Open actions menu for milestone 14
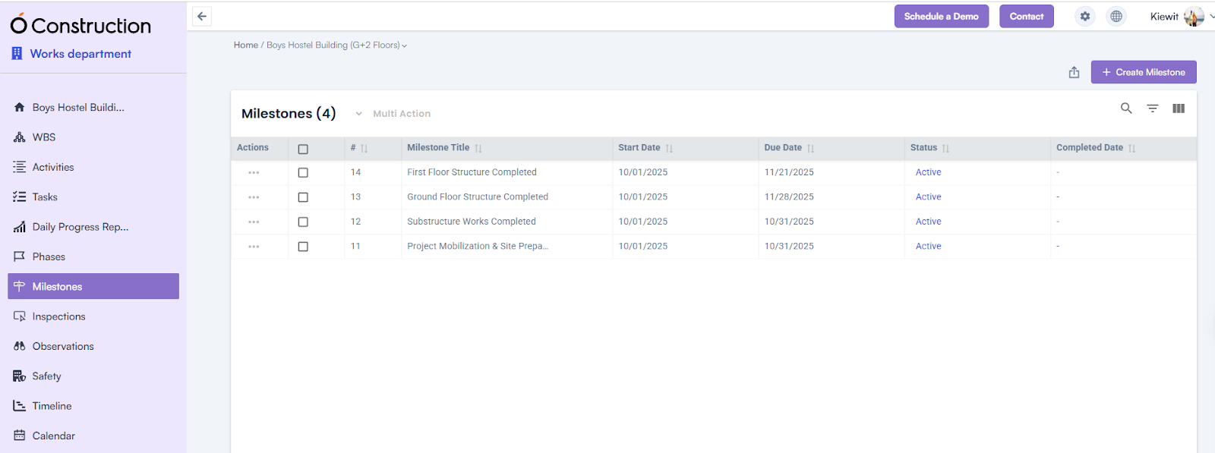Viewport: 1215px width, 453px height. click(254, 173)
